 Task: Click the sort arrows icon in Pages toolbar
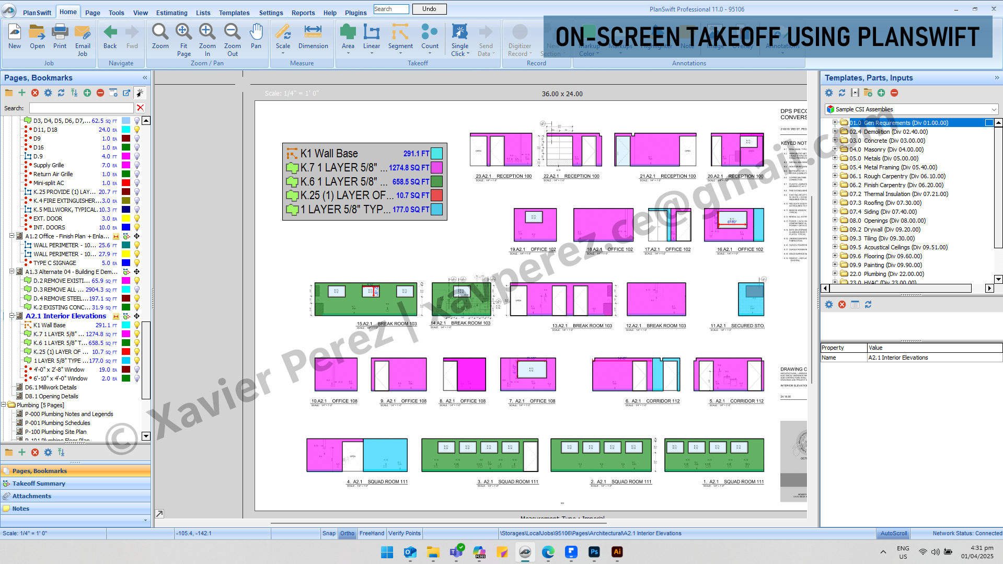[74, 93]
